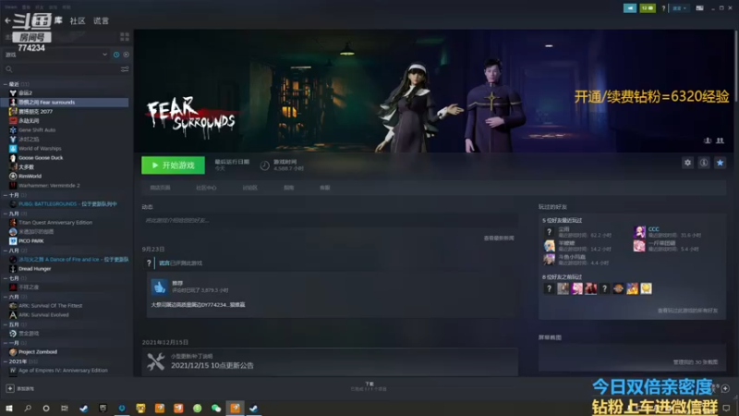Go back with the arrow icon
Screen dimensions: 739x416
(x=7, y=20)
